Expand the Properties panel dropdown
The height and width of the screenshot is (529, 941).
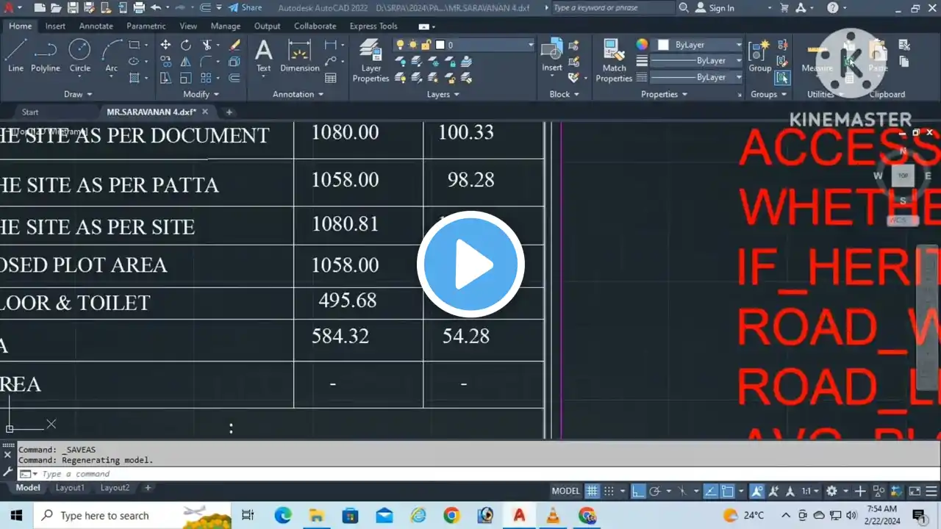[664, 94]
